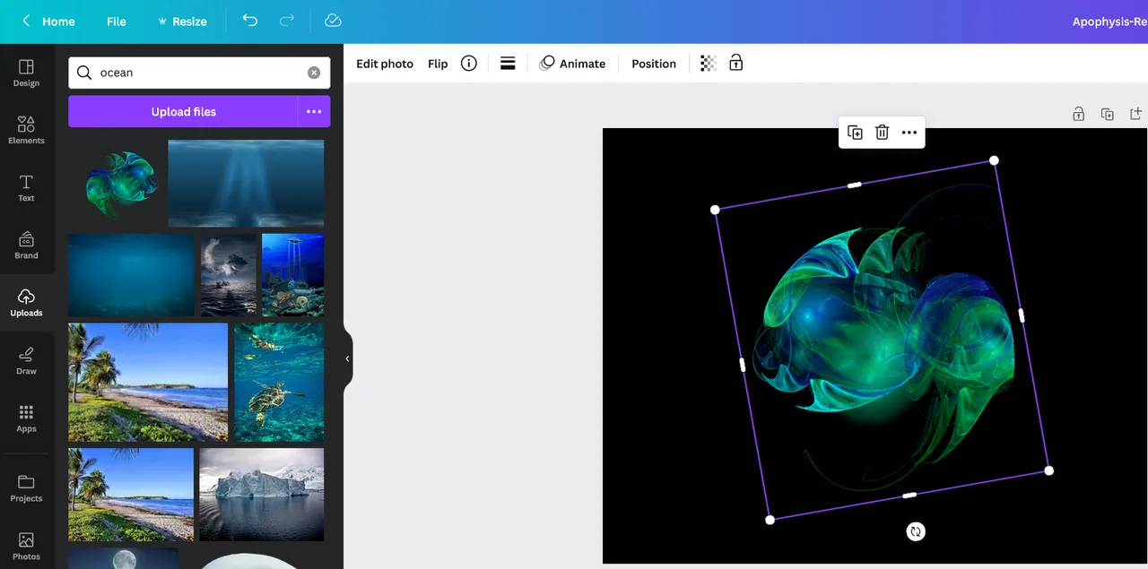This screenshot has width=1148, height=569.
Task: Open the transparency control
Action: click(709, 63)
